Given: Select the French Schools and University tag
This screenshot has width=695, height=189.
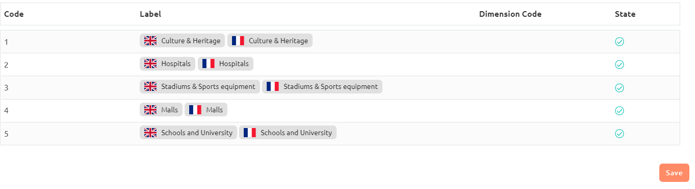Looking at the screenshot, I should click(288, 133).
